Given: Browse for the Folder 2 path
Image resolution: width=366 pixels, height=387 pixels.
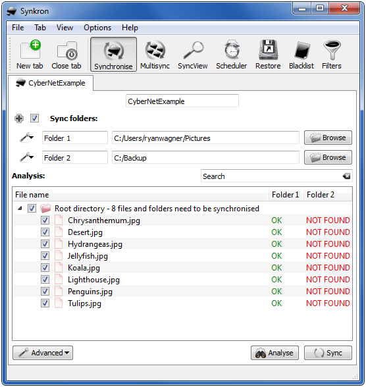Looking at the screenshot, I should 328,157.
